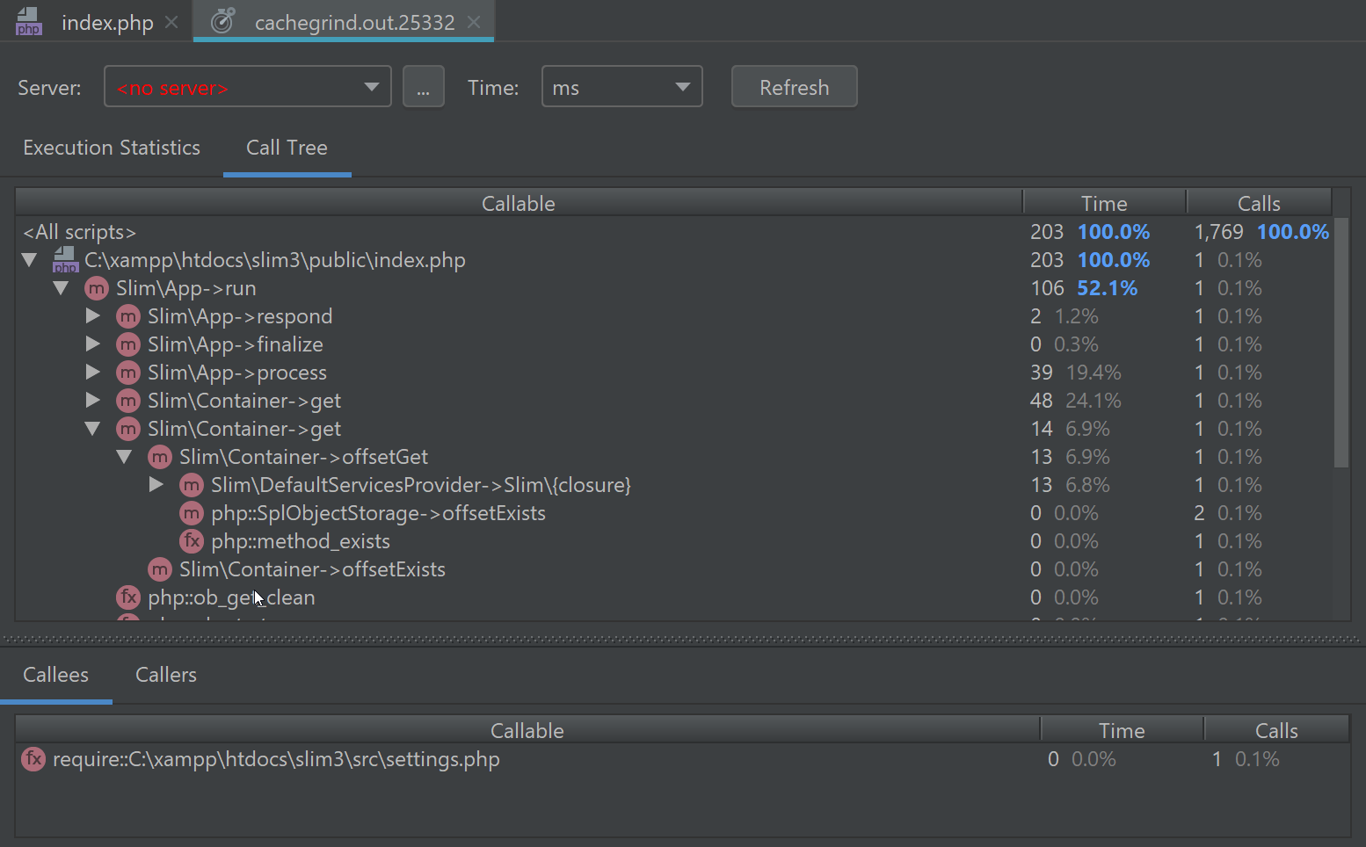Click the PHP file icon beside index.php path
Viewport: 1366px width, 847px height.
click(x=65, y=260)
